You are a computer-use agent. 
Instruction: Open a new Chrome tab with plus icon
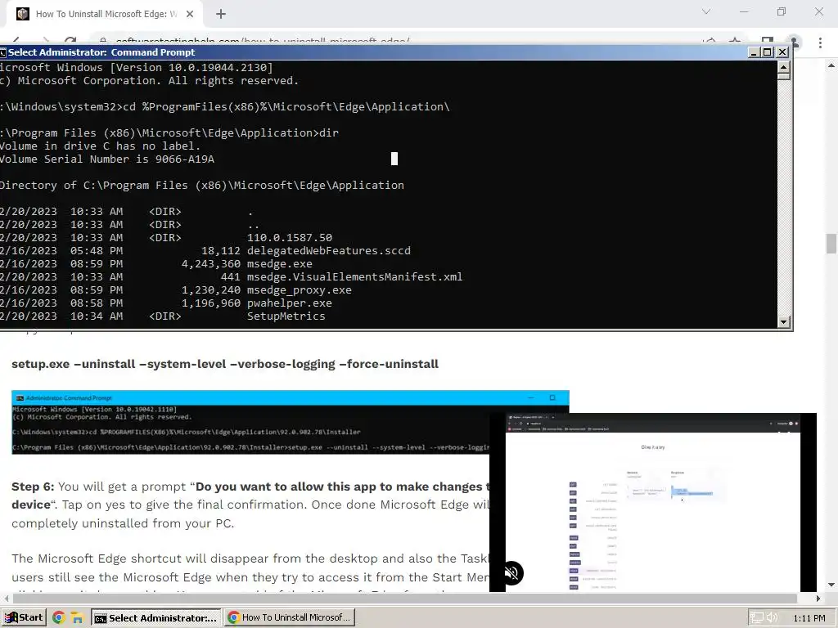click(x=221, y=14)
